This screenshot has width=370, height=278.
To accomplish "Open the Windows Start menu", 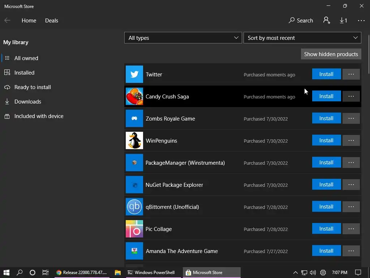I will coord(7,273).
